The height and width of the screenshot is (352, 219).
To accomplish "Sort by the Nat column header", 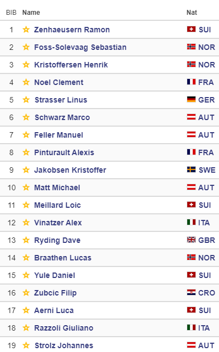I will click(x=192, y=13).
